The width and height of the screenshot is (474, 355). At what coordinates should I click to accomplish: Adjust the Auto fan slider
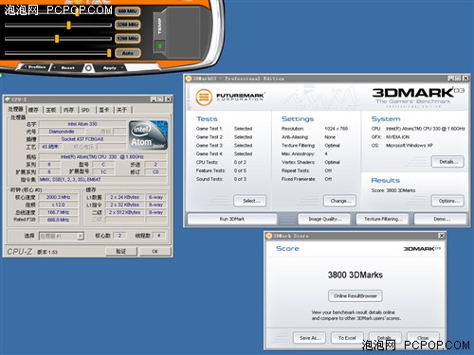[109, 53]
